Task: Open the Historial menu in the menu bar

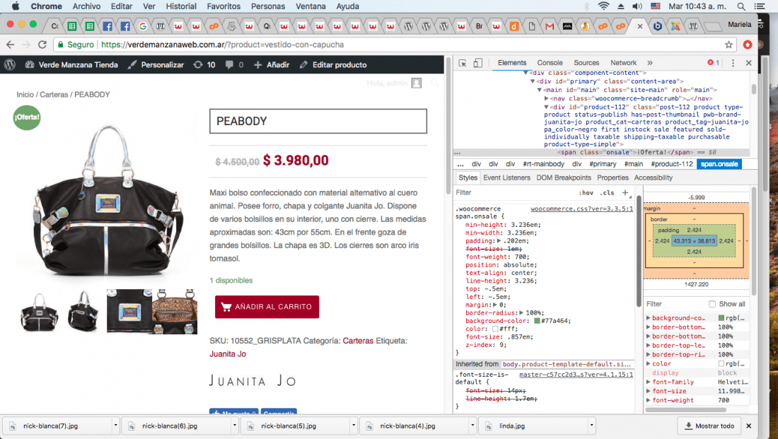Action: [x=181, y=6]
